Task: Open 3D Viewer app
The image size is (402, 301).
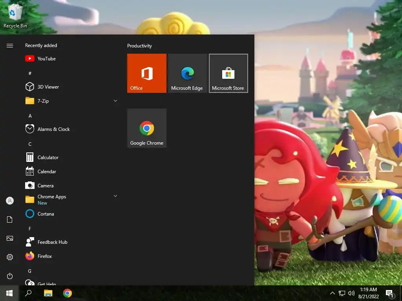Action: (71, 87)
